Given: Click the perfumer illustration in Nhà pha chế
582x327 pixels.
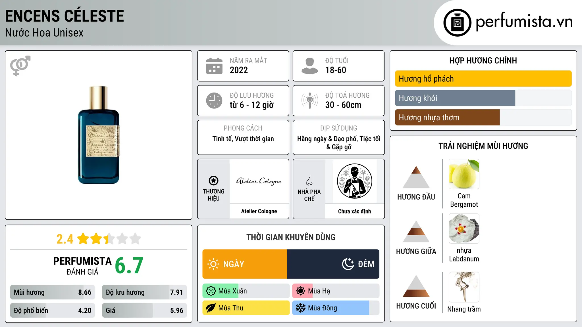Looking at the screenshot, I should click(x=354, y=181).
